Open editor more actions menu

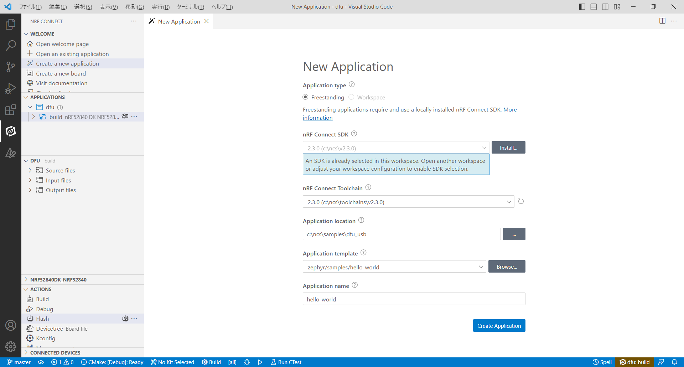pos(674,21)
